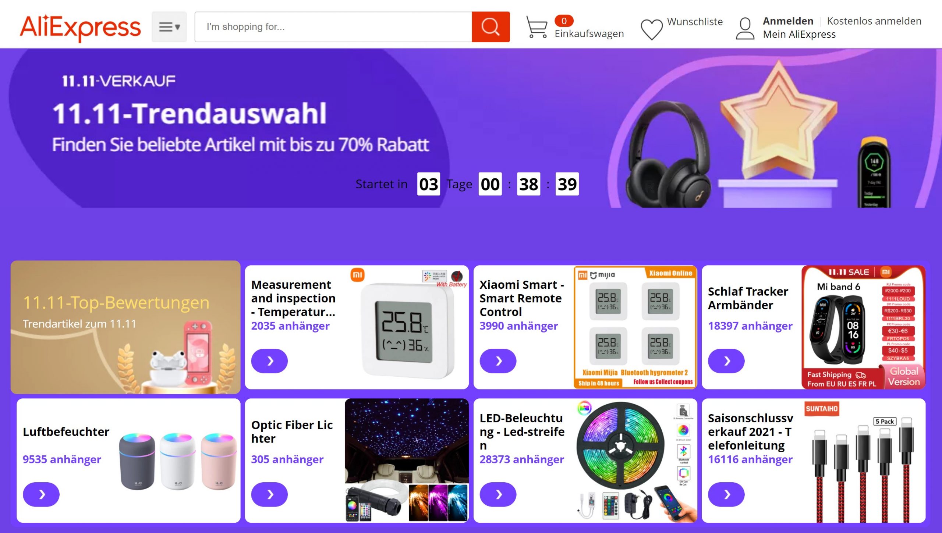
Task: Open Mein AliExpress menu
Action: [x=799, y=34]
